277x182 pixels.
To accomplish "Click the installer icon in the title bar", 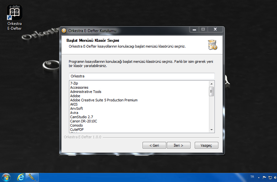I will [64, 31].
